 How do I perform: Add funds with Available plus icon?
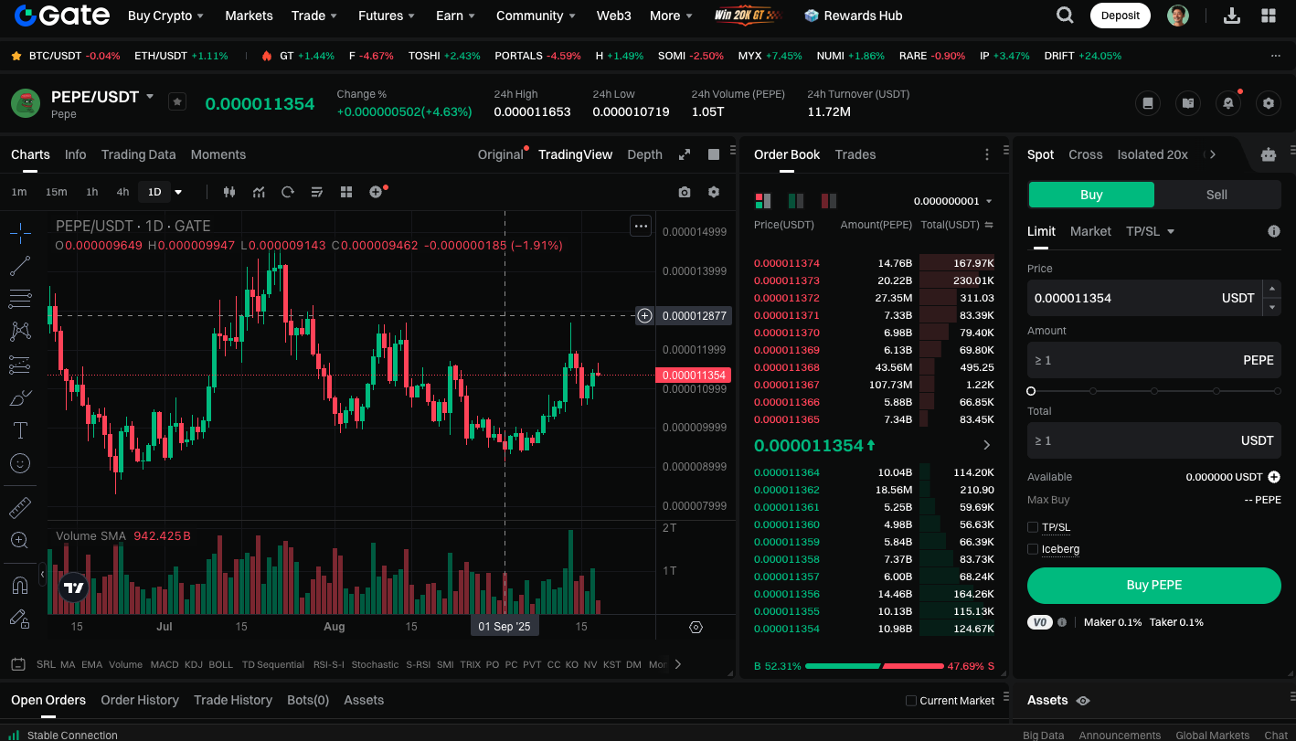1273,477
